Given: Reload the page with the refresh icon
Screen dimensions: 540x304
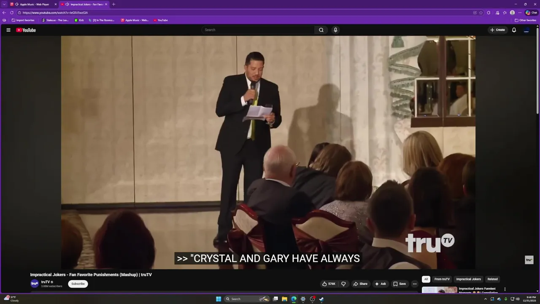Looking at the screenshot, I should point(12,13).
